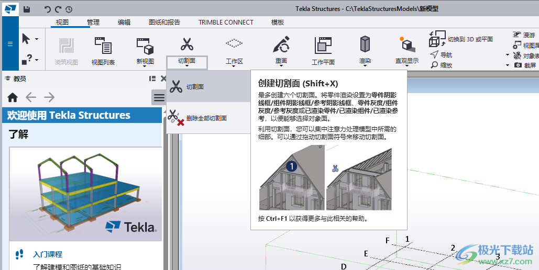This screenshot has width=539, height=270.
Task: Click grid label E in model view
Action: [x=366, y=254]
